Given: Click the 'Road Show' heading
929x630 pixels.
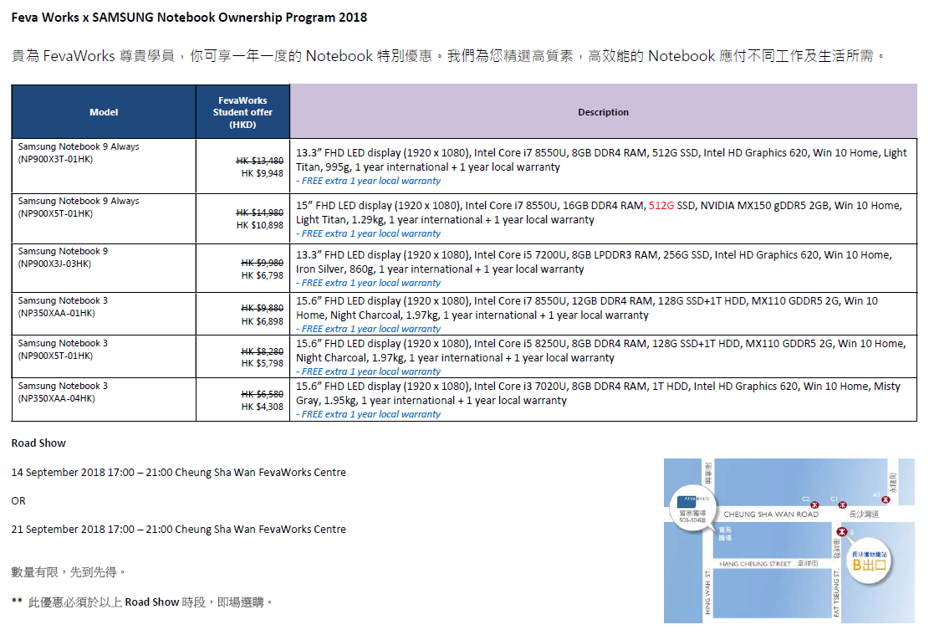Looking at the screenshot, I should (38, 443).
